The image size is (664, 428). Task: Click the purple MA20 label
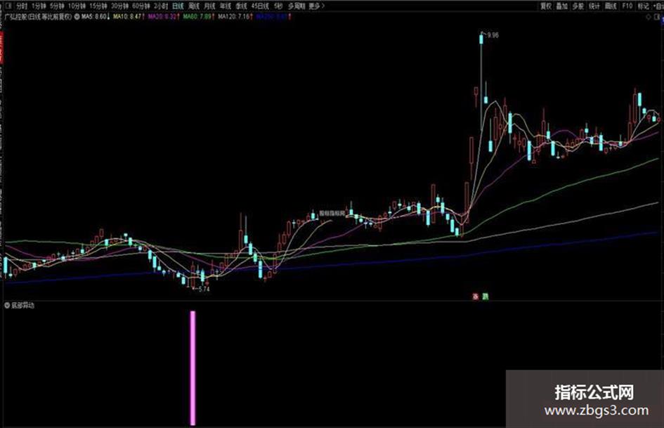pyautogui.click(x=162, y=17)
